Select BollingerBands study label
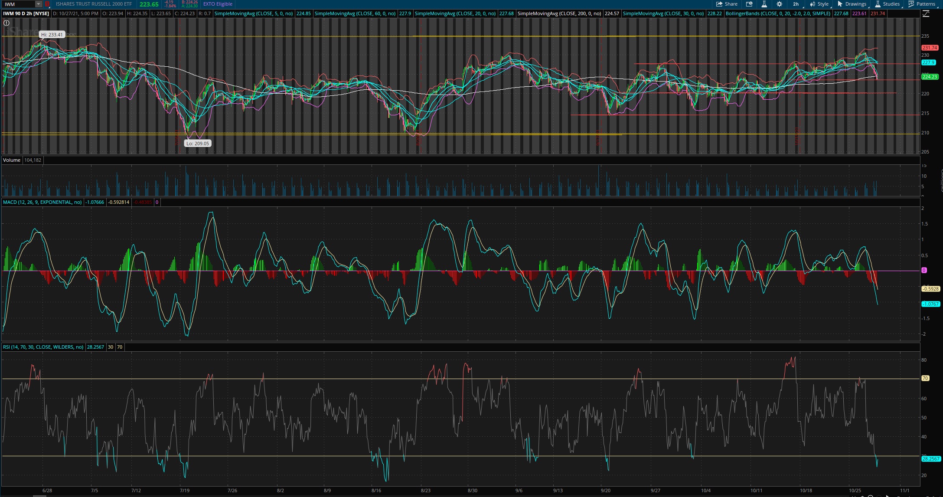Image resolution: width=943 pixels, height=497 pixels. point(778,13)
